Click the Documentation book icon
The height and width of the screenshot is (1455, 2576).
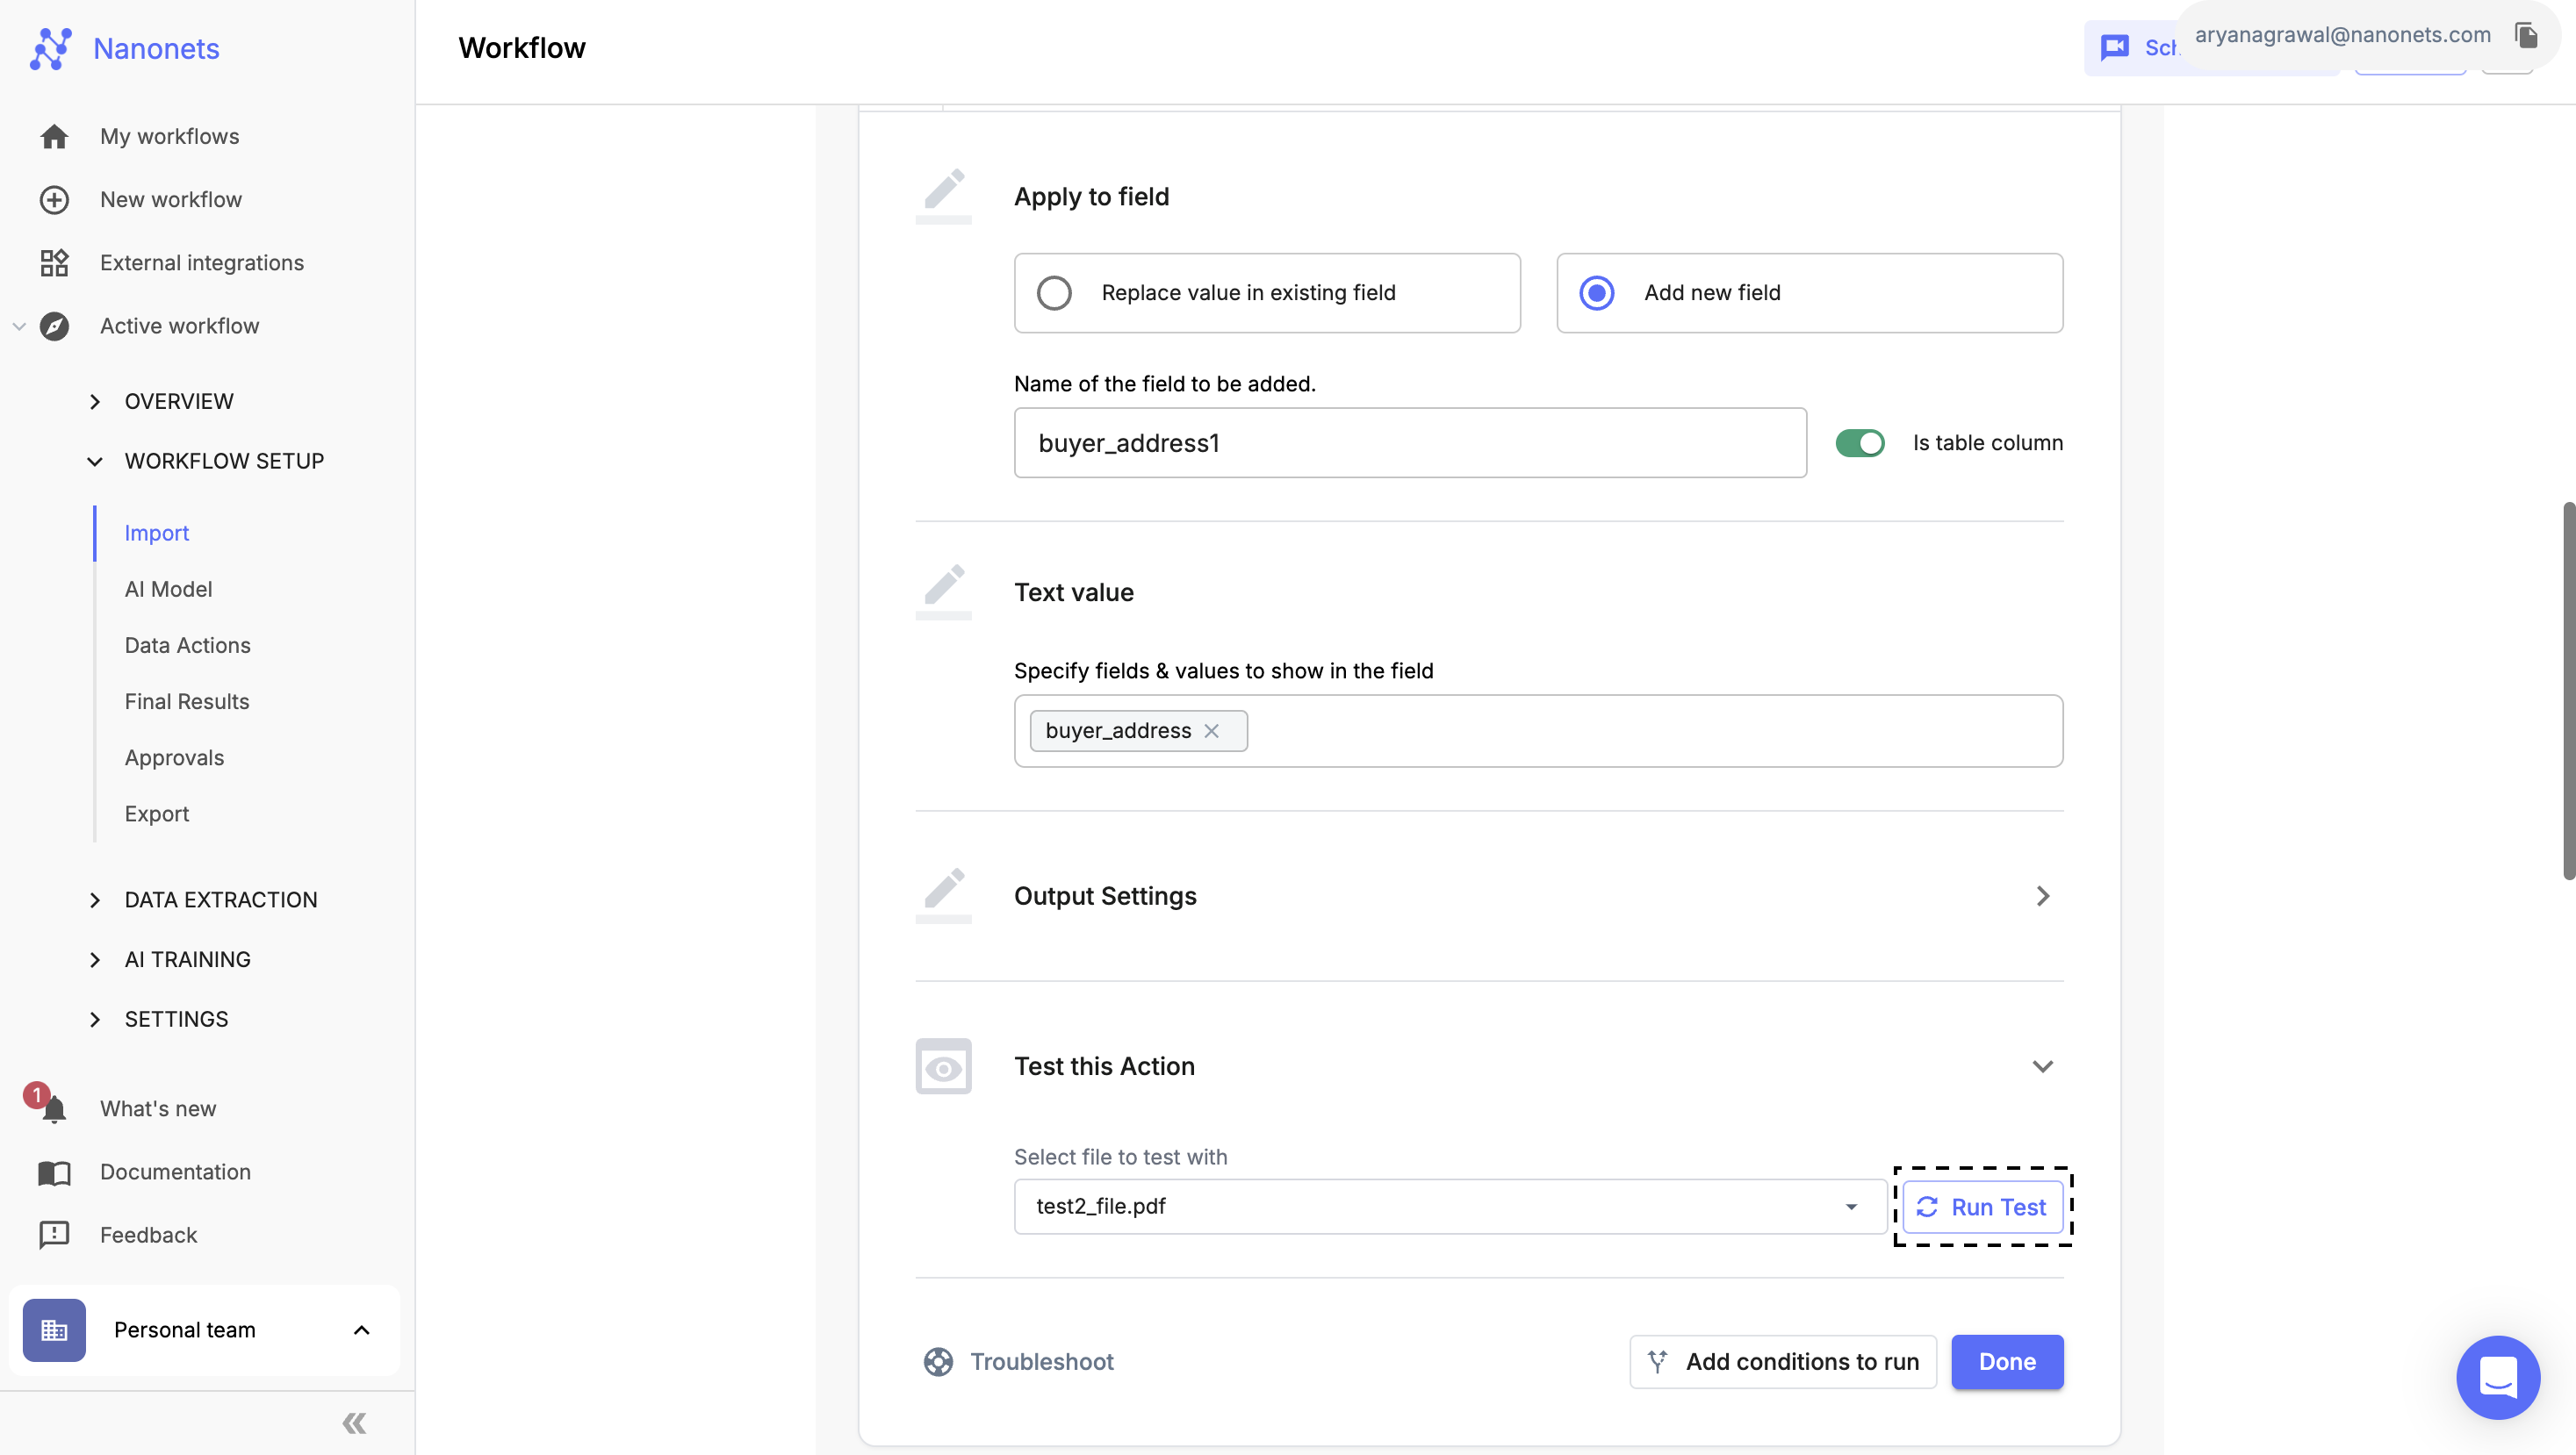[x=54, y=1172]
